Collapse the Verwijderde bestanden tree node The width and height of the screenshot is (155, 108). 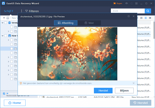point(2,23)
